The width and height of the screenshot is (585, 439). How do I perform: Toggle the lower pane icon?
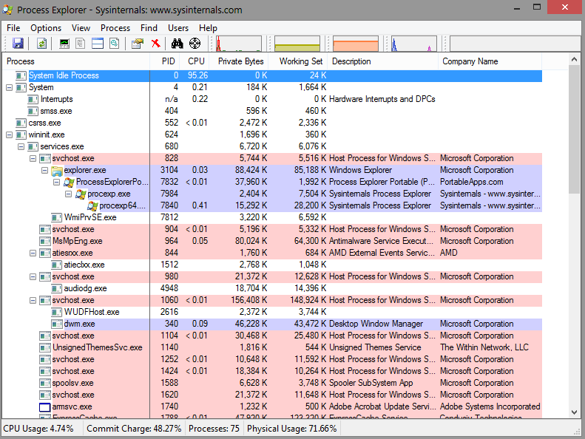pos(98,44)
